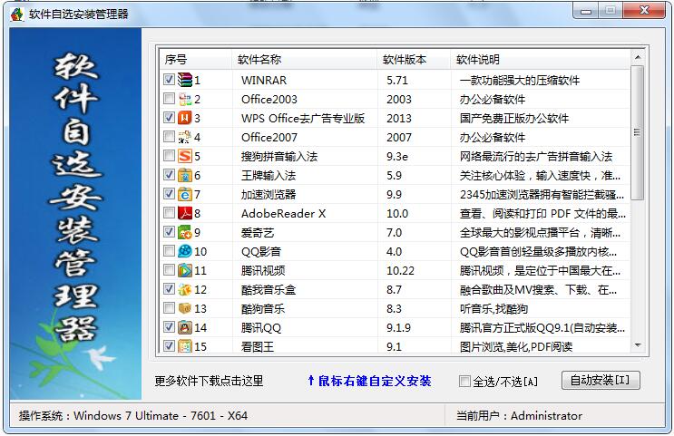Uncheck the WINRAR checkbox

click(169, 80)
